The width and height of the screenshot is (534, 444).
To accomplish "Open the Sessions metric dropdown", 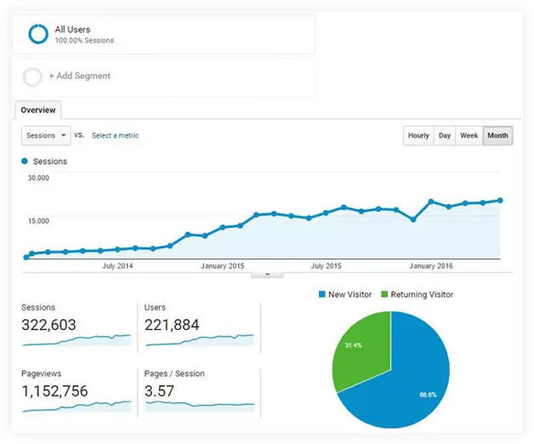I will coord(46,135).
